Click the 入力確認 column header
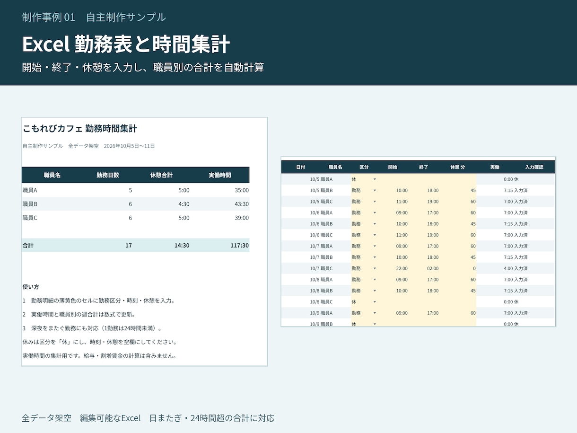Screen dimensions: 577x433 coord(534,167)
